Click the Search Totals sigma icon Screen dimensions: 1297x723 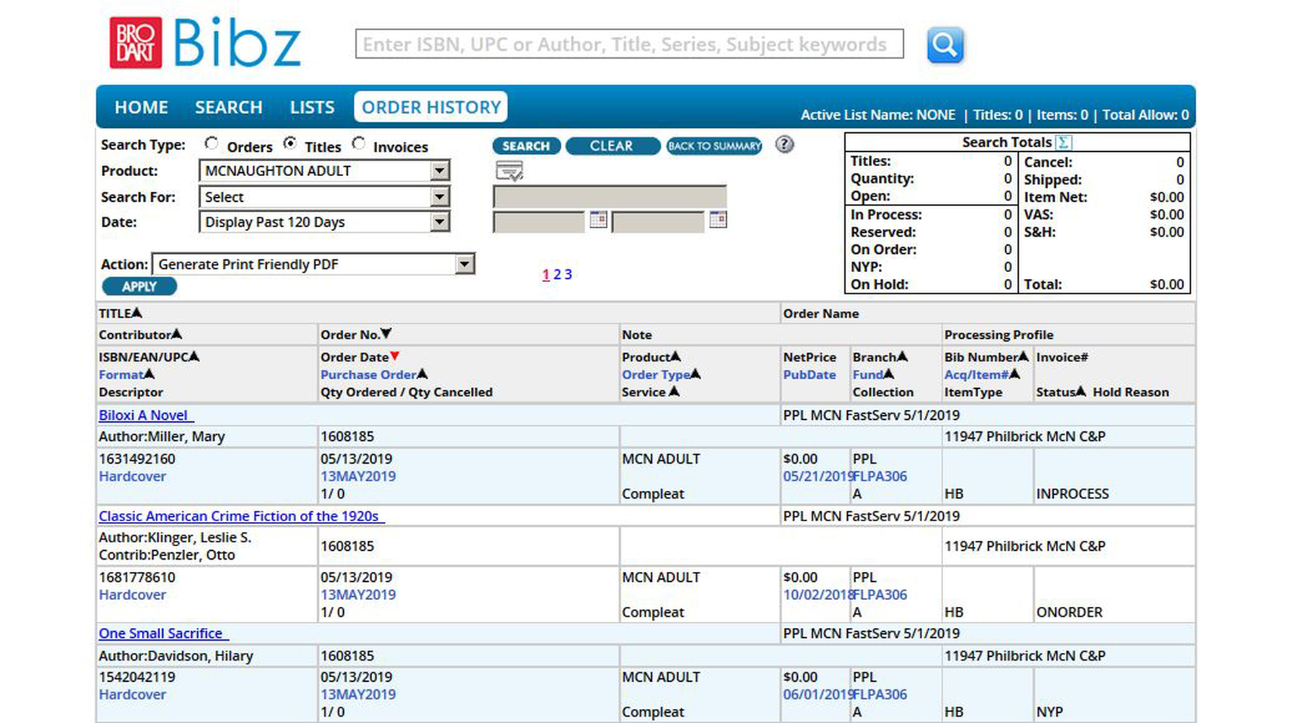(1063, 142)
